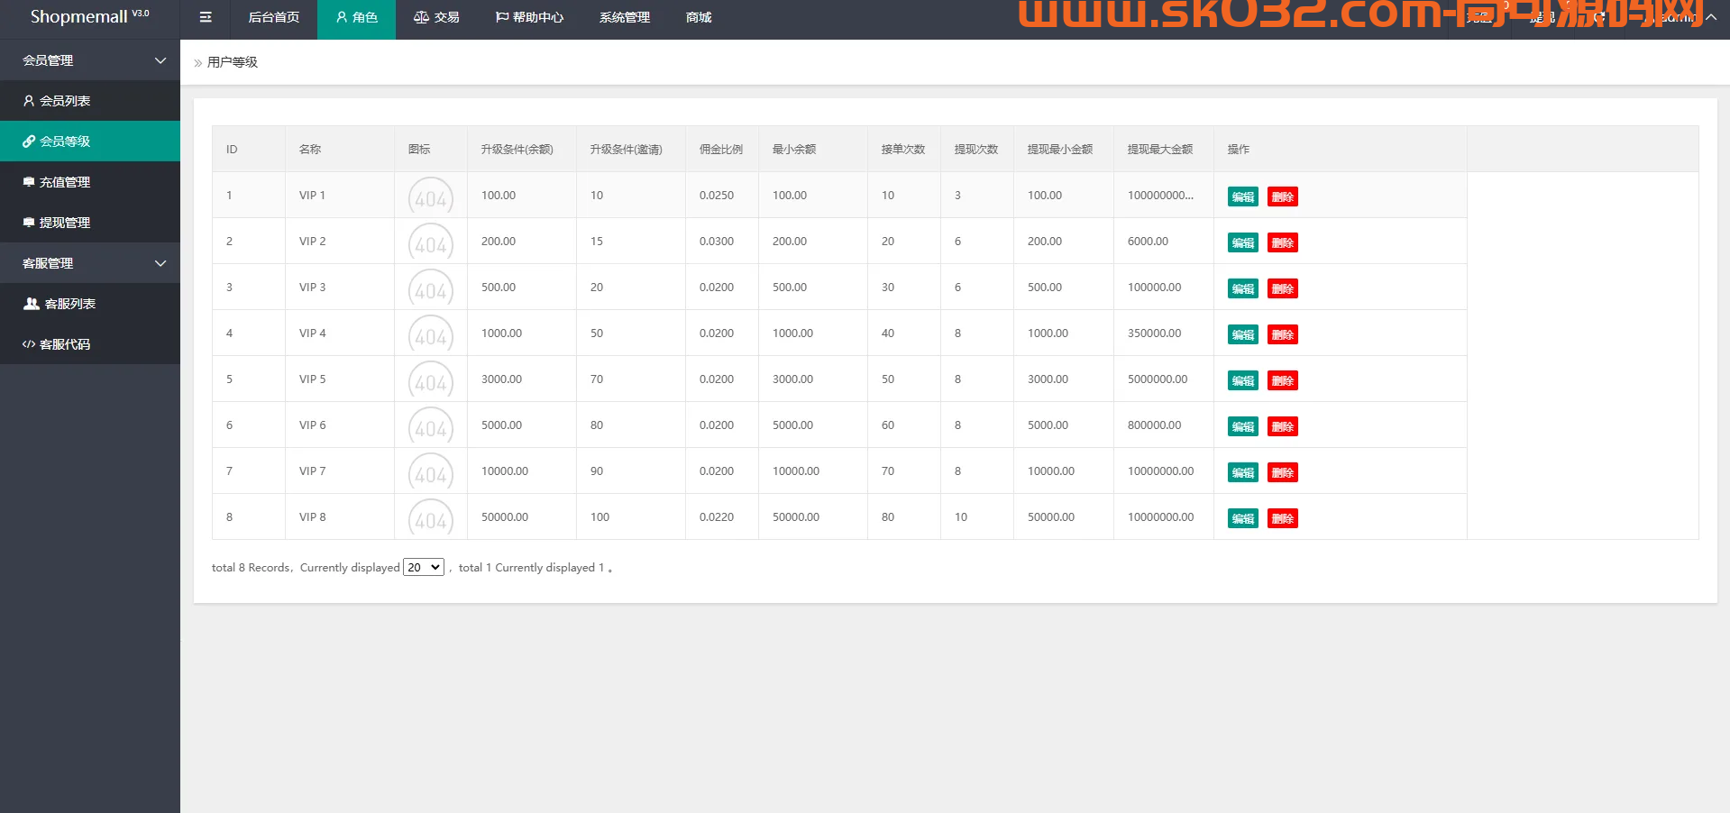Open the 商城 top menu
The width and height of the screenshot is (1730, 813).
point(699,17)
